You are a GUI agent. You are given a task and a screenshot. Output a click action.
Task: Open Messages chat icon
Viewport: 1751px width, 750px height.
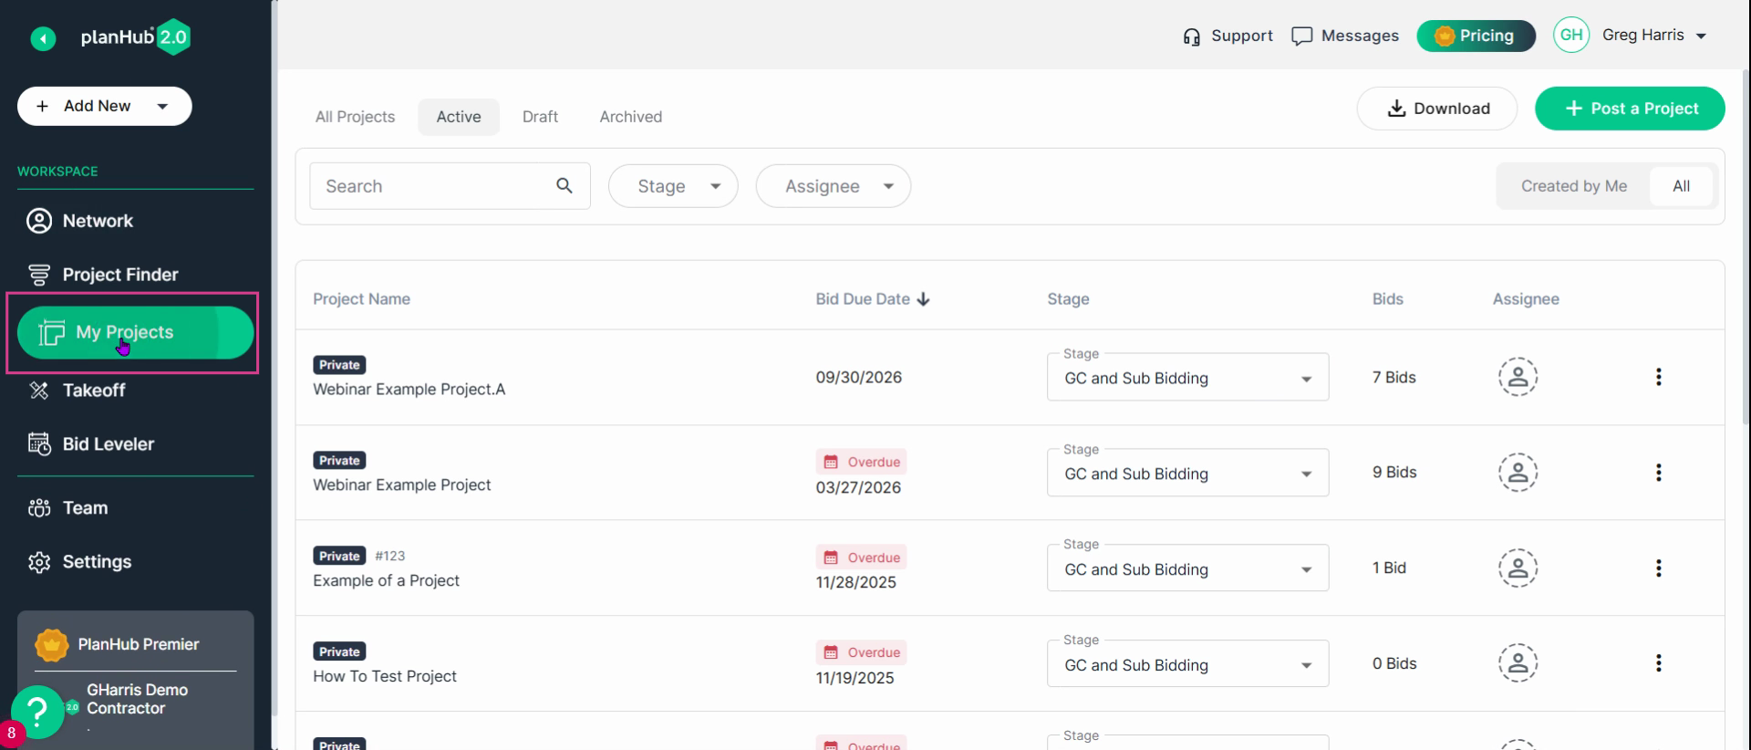(1302, 36)
